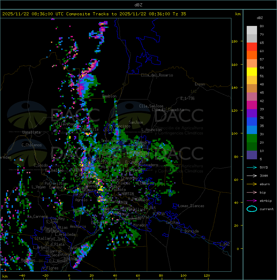Click the 'km' label at top right of map
This screenshot has width=277, height=280.
point(238,14)
